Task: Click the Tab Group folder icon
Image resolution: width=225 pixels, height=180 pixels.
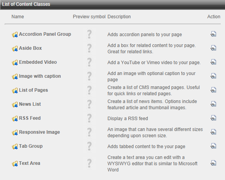Action: coord(15,147)
